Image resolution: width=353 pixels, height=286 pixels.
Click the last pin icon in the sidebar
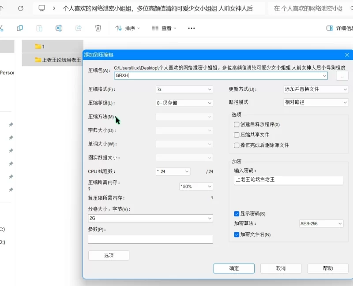11,190
